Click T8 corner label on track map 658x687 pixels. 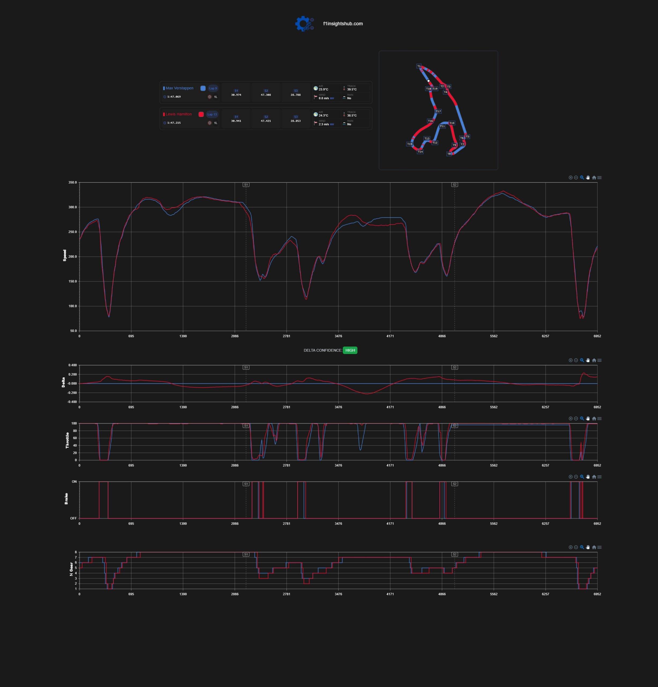449,154
